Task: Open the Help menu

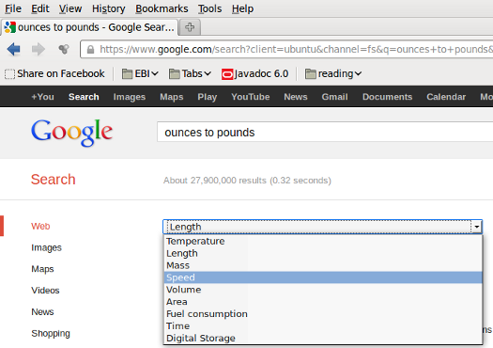Action: [x=242, y=8]
